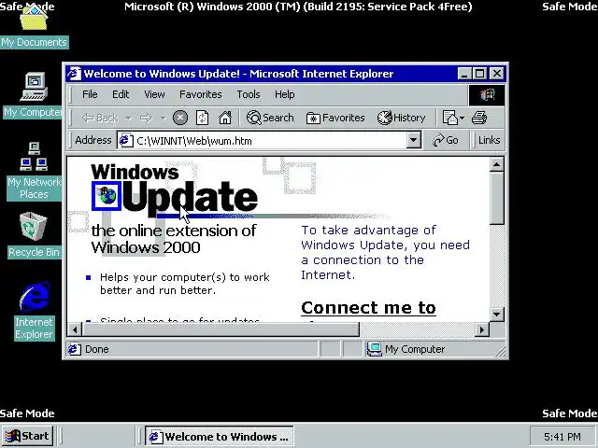598x448 pixels.
Task: Click the My Computer zone status icon
Action: tap(374, 349)
